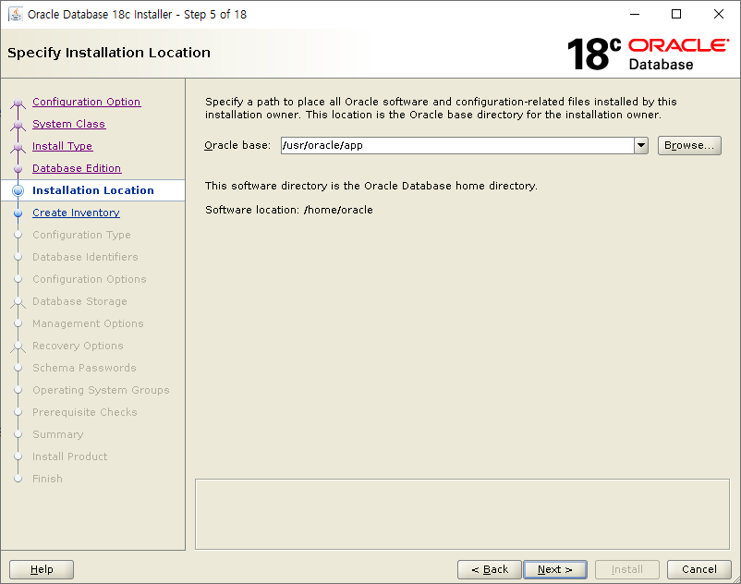Screen dimensions: 741x584
Task: Click the Summary step label
Action: tap(57, 434)
